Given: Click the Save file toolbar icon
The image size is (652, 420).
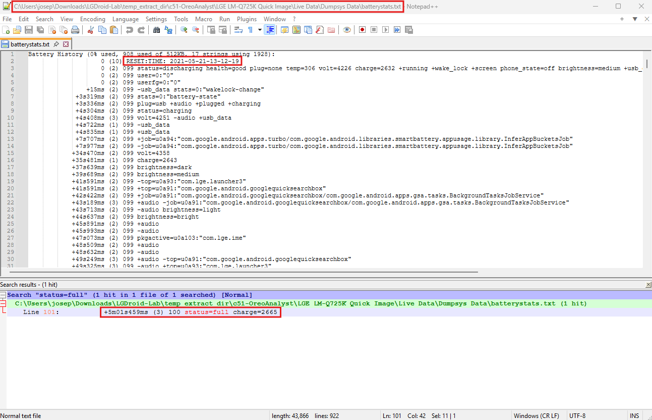Looking at the screenshot, I should 29,30.
